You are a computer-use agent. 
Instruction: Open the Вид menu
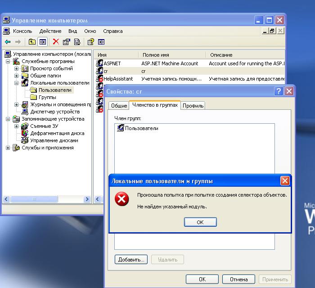pos(72,31)
